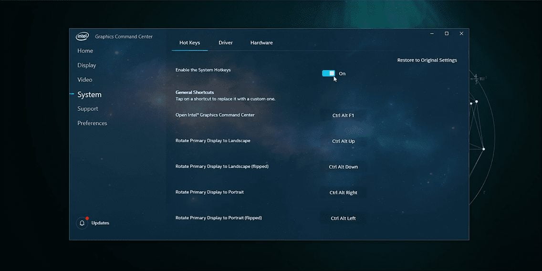Image resolution: width=542 pixels, height=271 pixels.
Task: Click the 'On' status text
Action: [x=342, y=73]
